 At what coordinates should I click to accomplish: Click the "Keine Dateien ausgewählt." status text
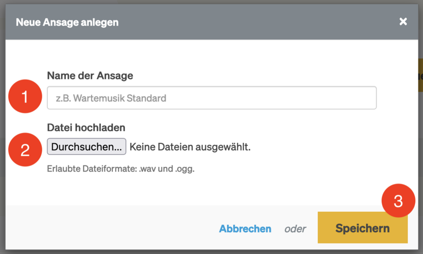point(190,147)
